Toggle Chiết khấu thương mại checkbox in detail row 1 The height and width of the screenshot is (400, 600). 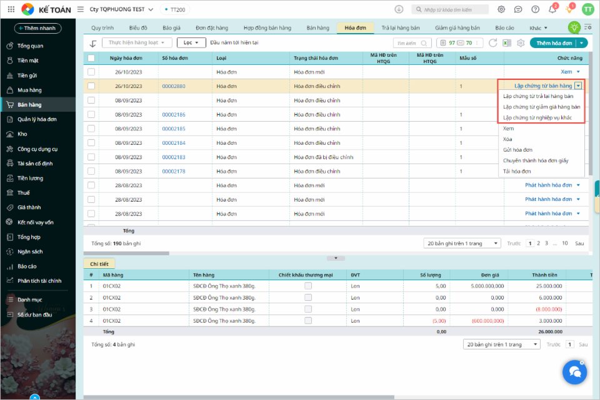tap(308, 286)
